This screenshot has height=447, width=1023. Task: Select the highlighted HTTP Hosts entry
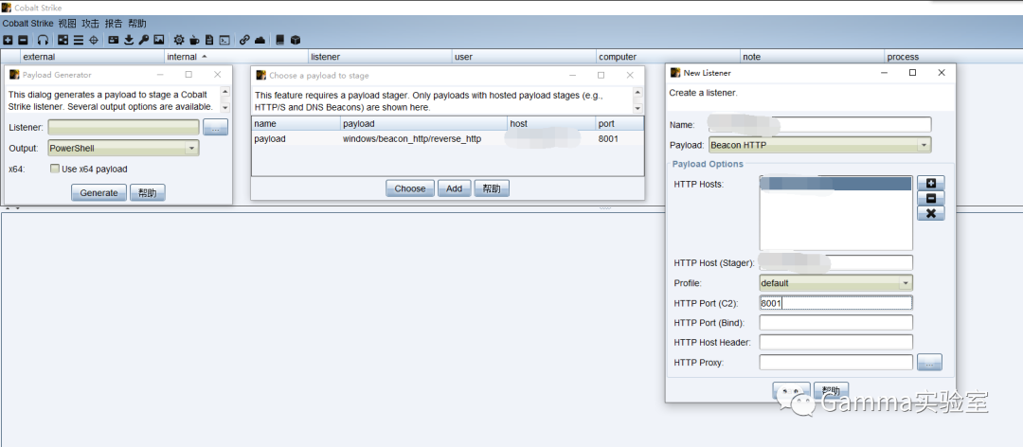835,184
